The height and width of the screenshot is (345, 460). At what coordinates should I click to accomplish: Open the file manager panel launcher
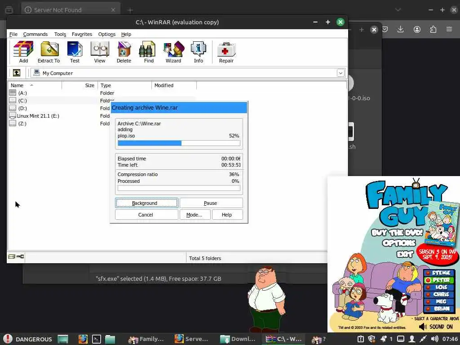[110, 339]
